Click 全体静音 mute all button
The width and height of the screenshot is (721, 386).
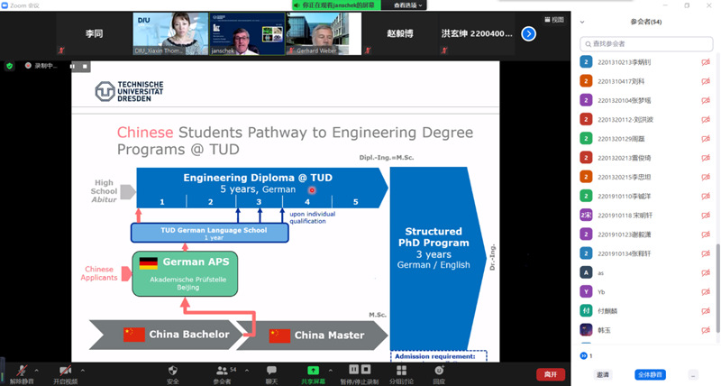coord(650,374)
